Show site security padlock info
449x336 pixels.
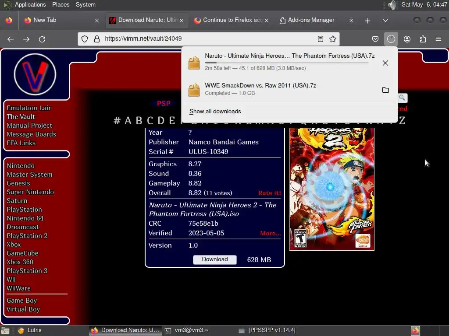pyautogui.click(x=97, y=39)
